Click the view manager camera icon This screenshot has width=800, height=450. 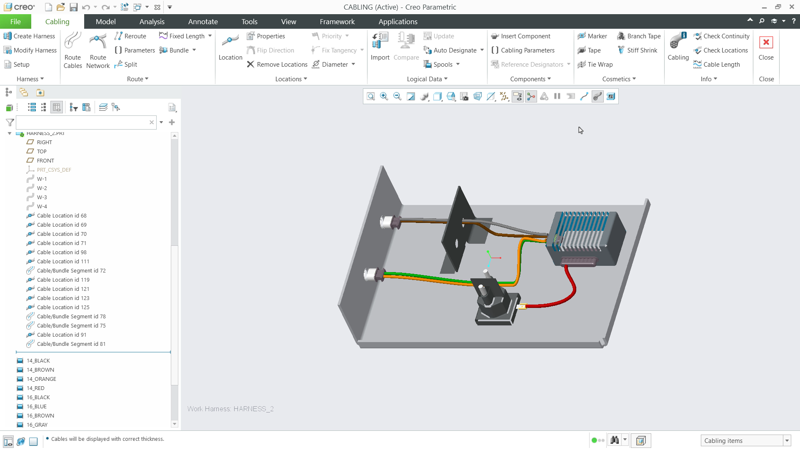point(464,97)
